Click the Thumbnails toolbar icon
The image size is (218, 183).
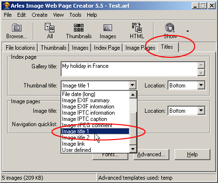pyautogui.click(x=79, y=28)
